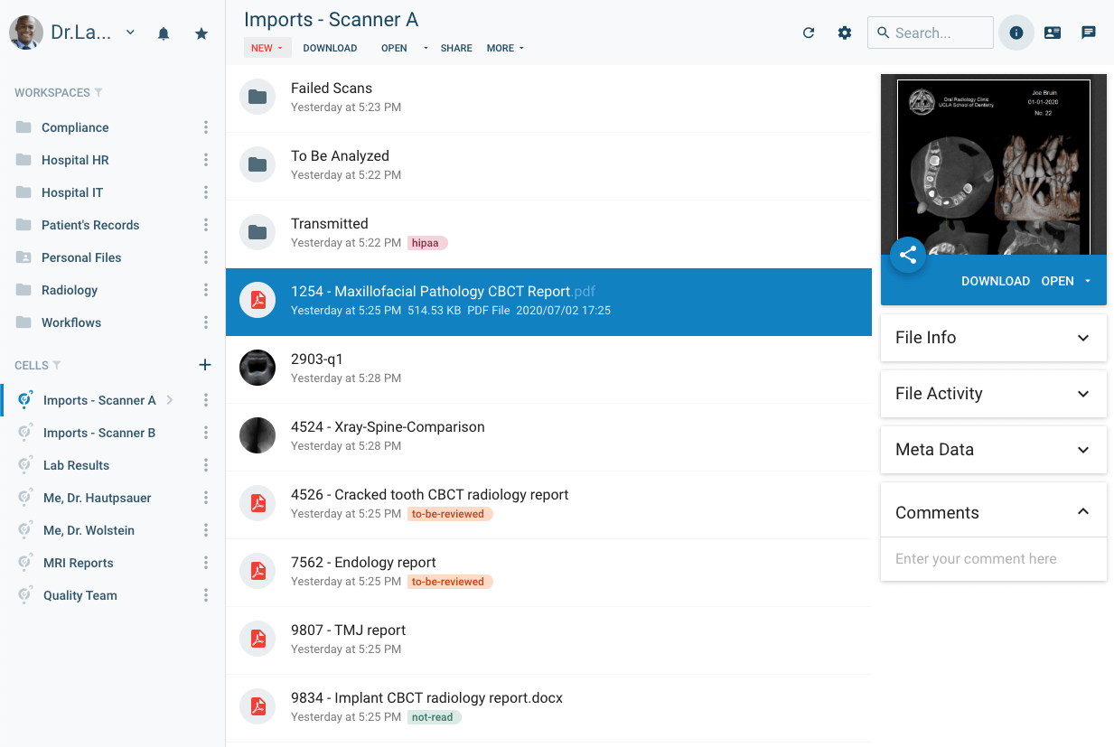
Task: Click the not-read tag on 9834 report
Action: coord(434,717)
